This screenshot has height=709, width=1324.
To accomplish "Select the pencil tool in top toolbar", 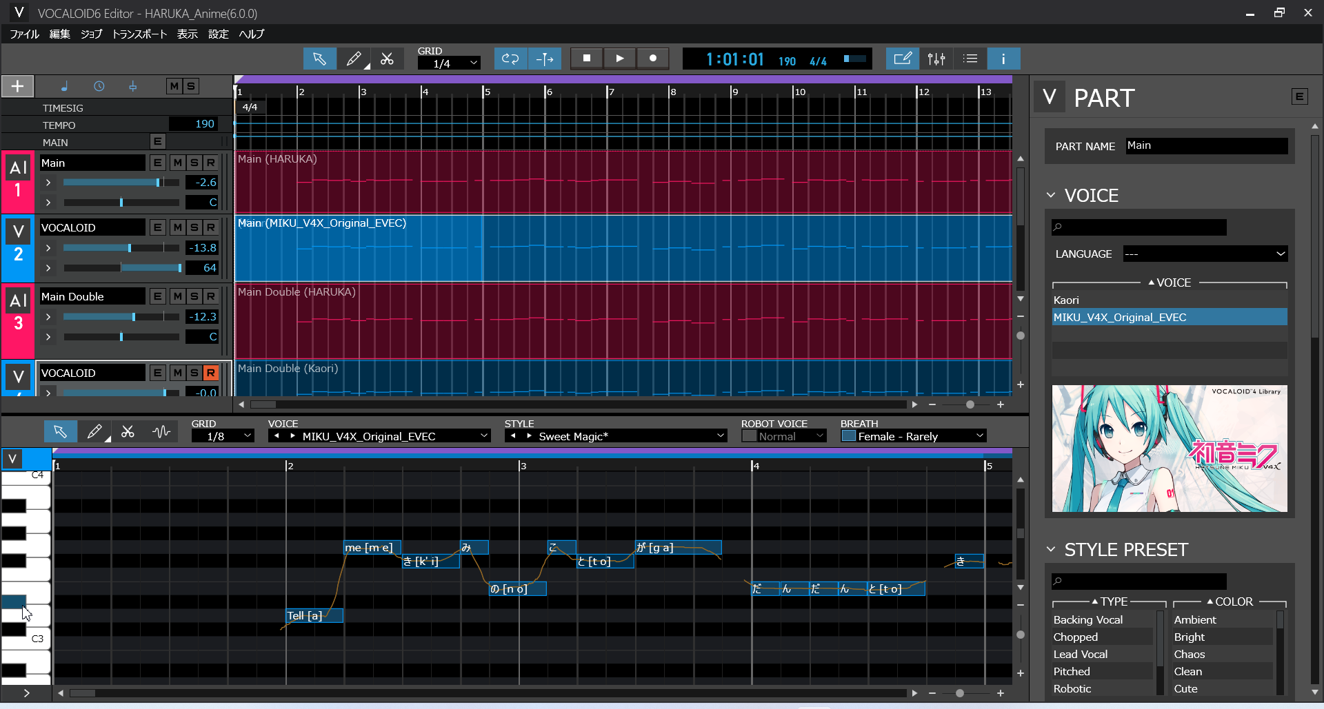I will (354, 59).
